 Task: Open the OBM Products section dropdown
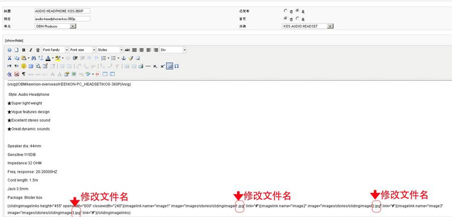[x=55, y=26]
